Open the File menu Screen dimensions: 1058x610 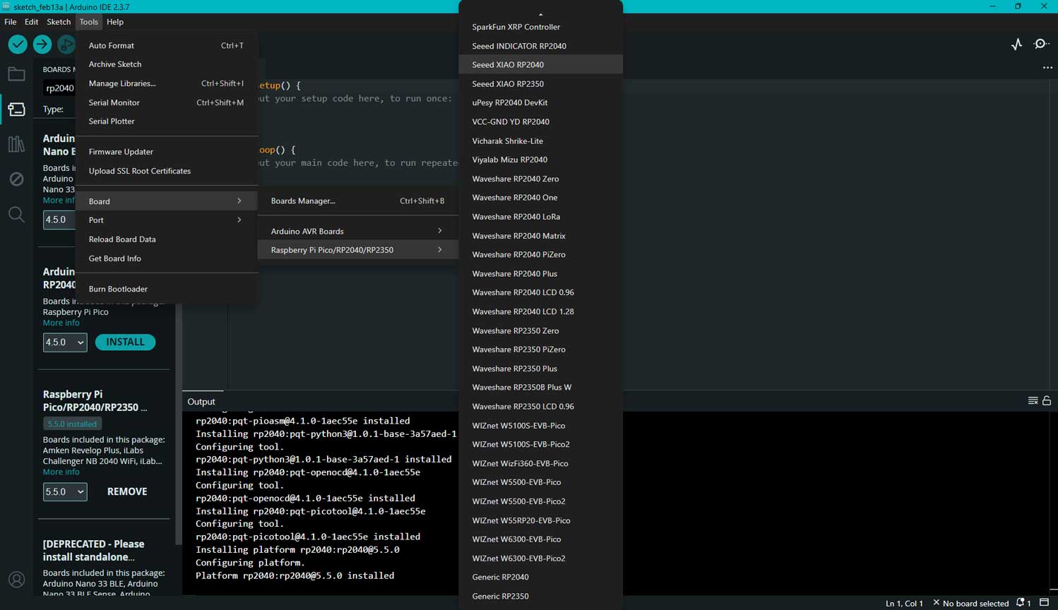[x=11, y=22]
